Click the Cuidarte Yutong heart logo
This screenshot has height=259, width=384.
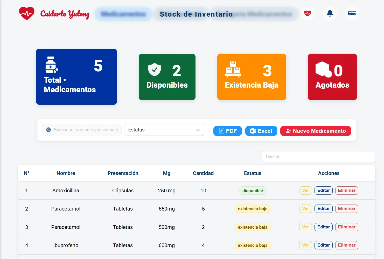pyautogui.click(x=27, y=13)
